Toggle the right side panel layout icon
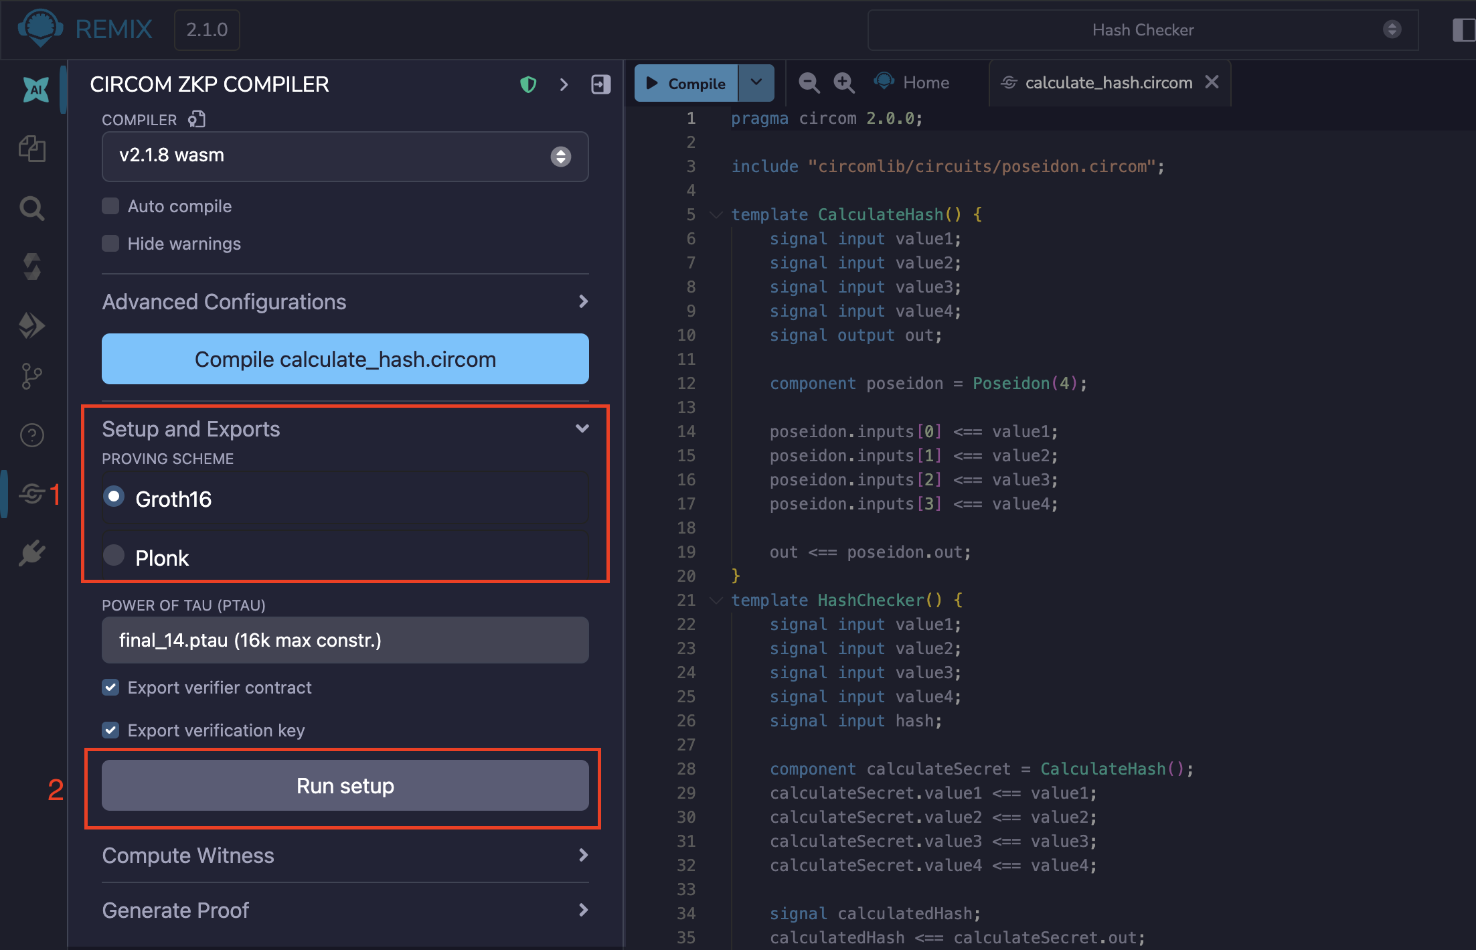1476x950 pixels. (x=1463, y=30)
